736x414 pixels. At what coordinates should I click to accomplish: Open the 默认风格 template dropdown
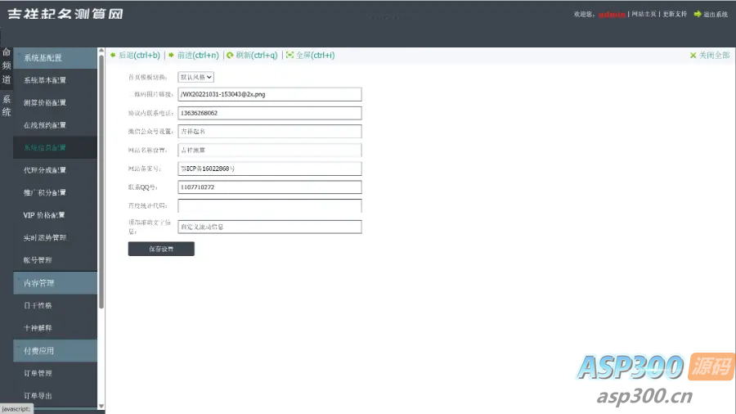[195, 77]
